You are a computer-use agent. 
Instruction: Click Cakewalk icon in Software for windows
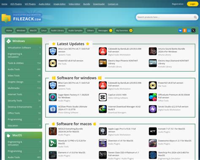103,85
